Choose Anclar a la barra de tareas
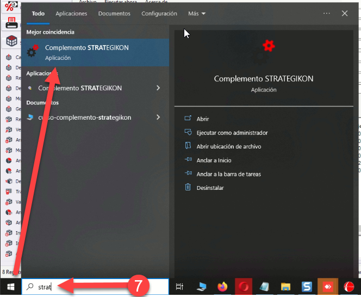361x297 pixels. 229,174
